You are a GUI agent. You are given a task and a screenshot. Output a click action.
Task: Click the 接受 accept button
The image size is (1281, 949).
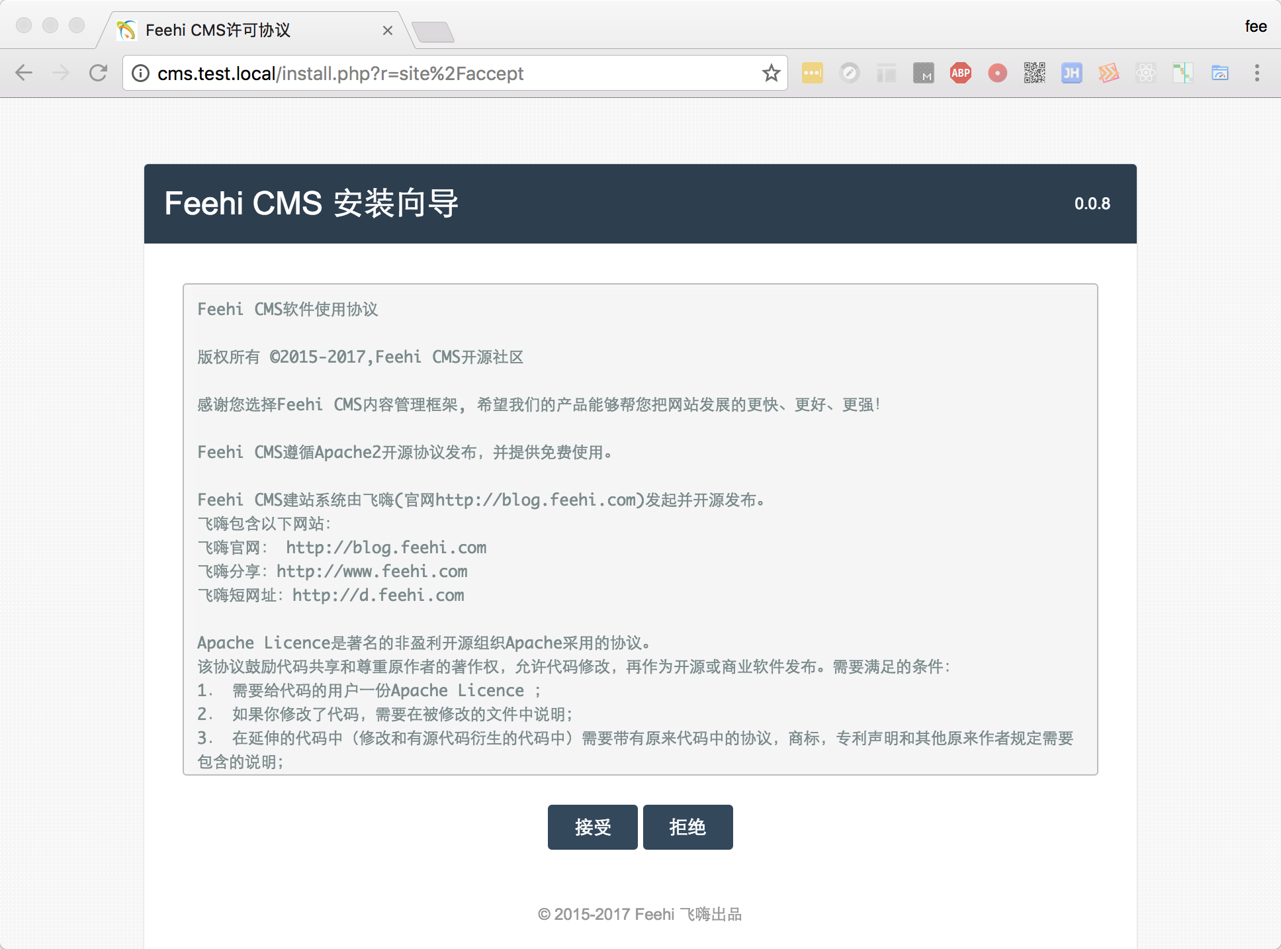pyautogui.click(x=592, y=827)
